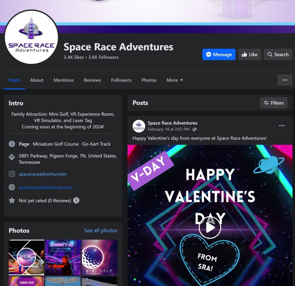Open the posts Filters button

pyautogui.click(x=274, y=103)
